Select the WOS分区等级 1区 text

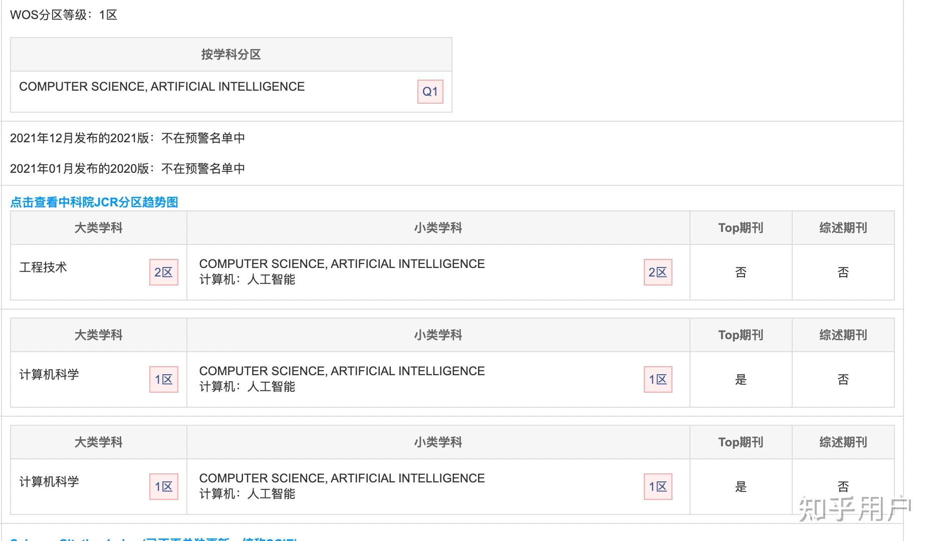[x=64, y=15]
